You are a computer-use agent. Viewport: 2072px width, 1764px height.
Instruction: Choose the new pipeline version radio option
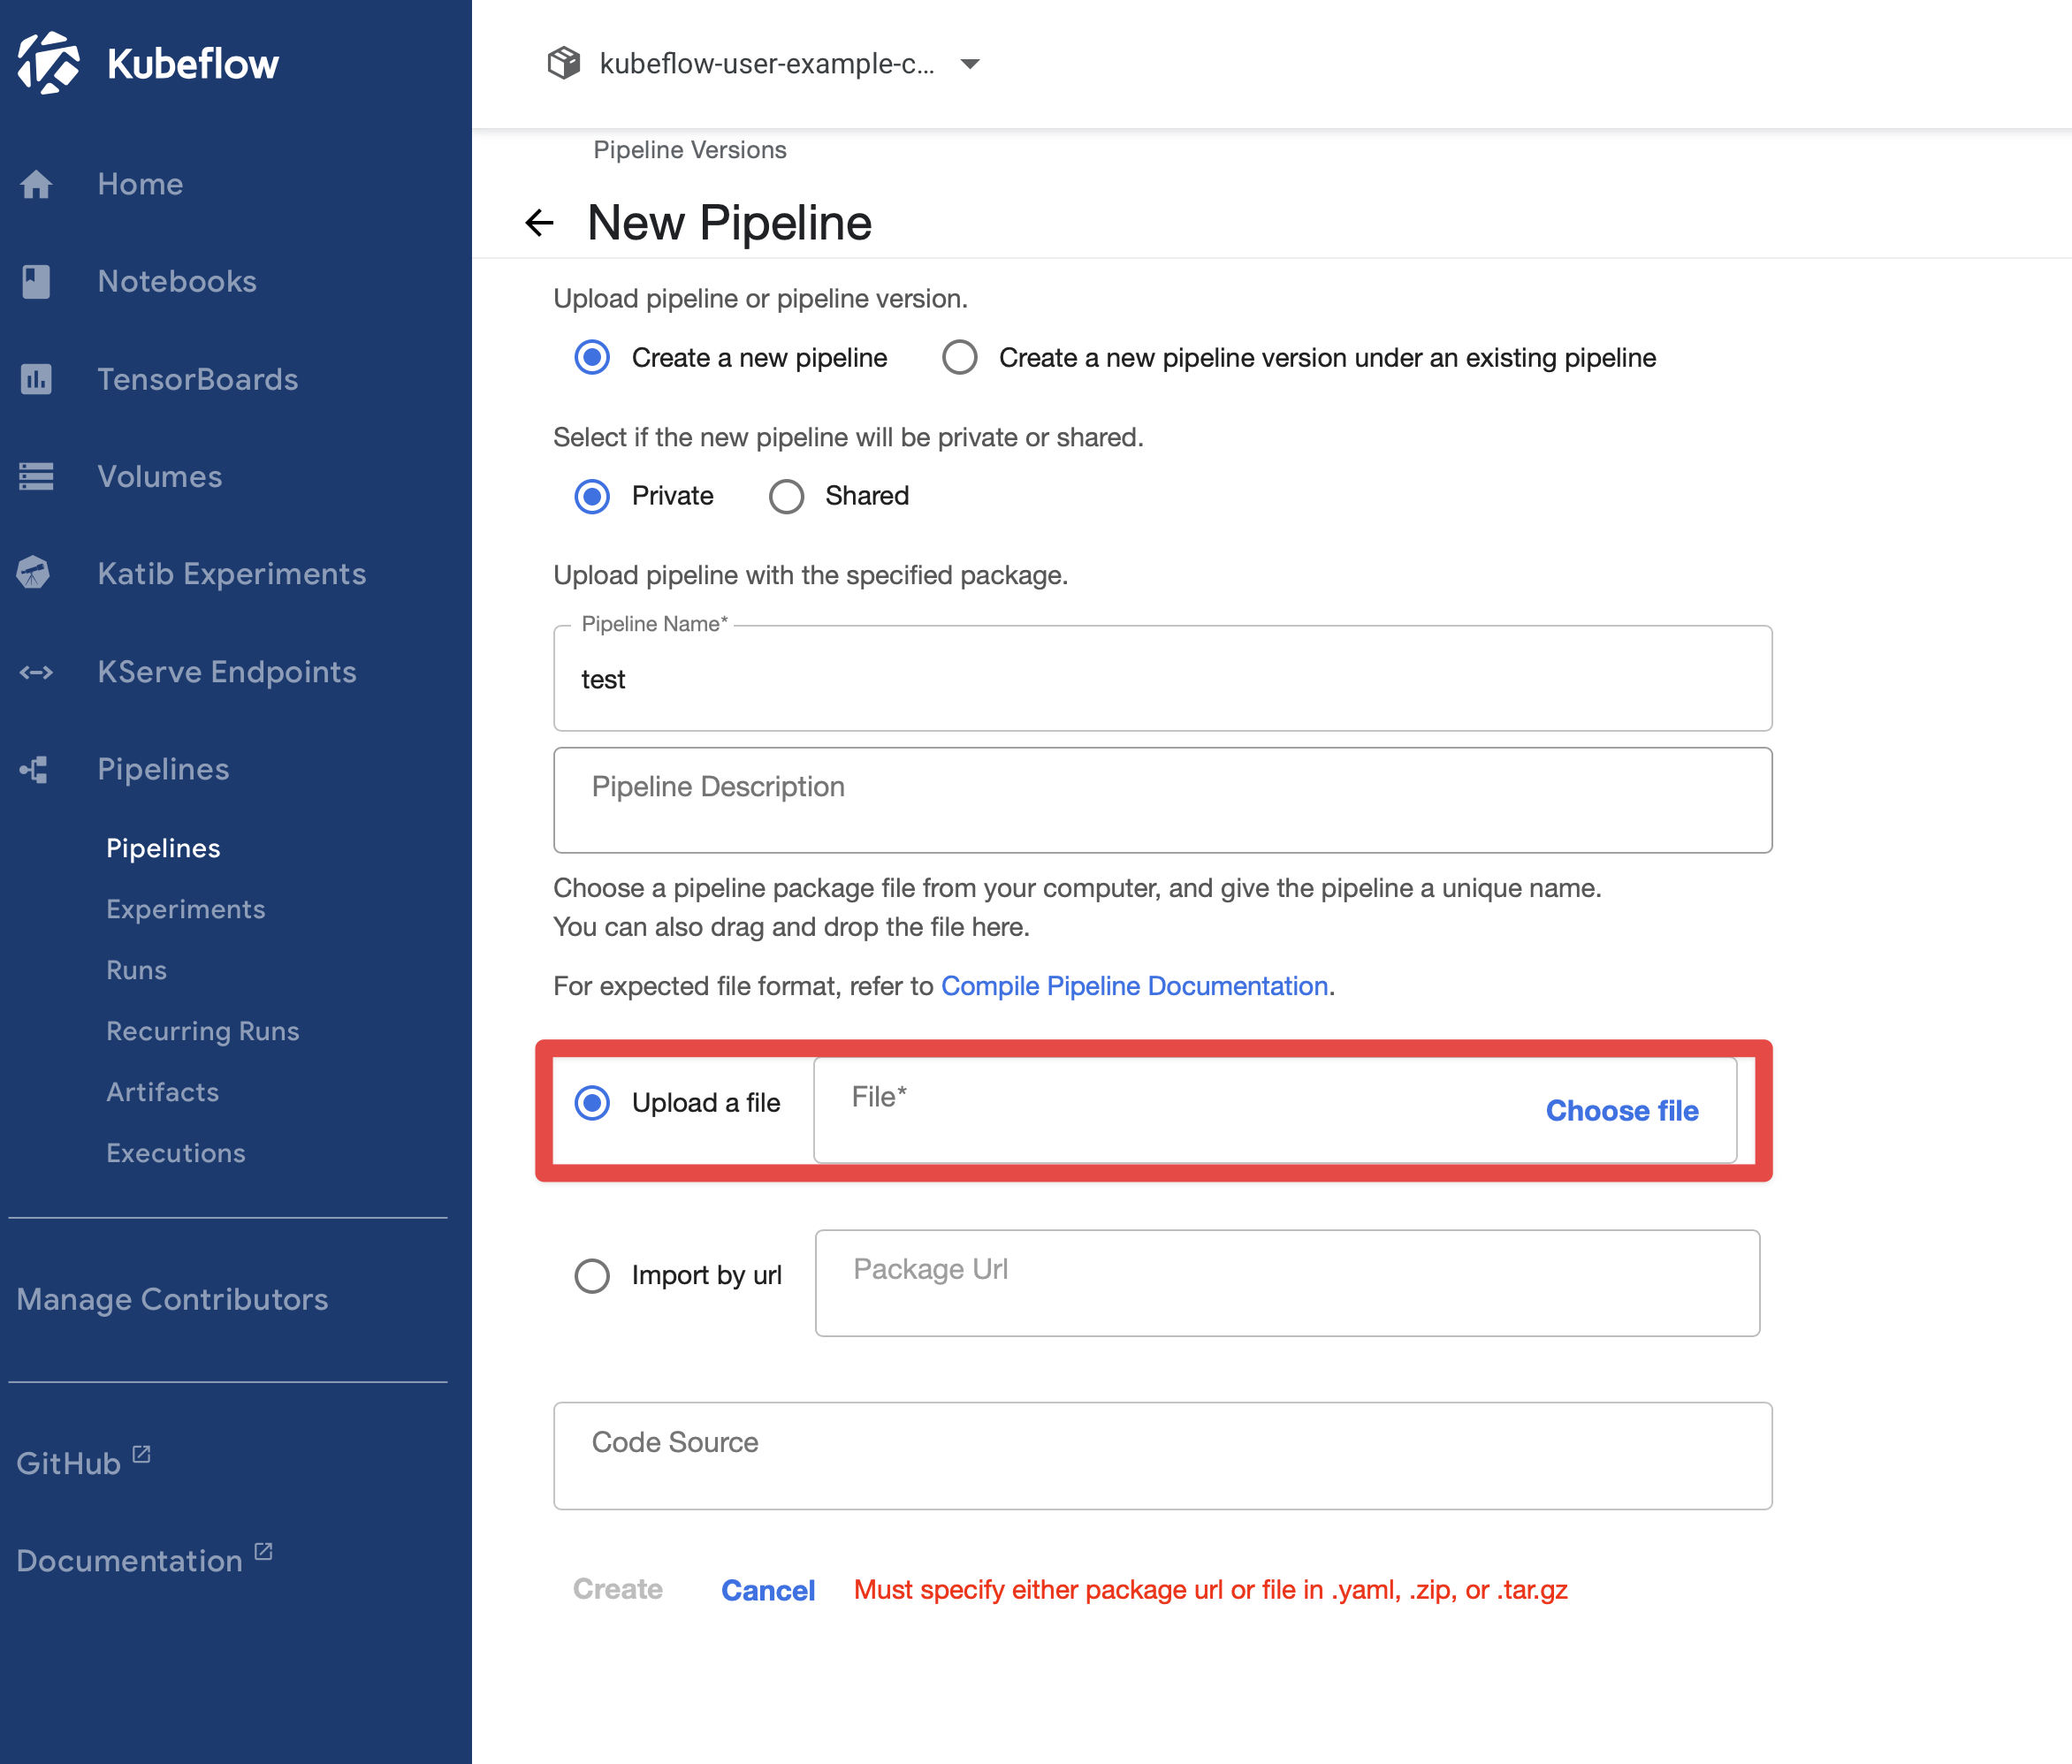(x=959, y=357)
